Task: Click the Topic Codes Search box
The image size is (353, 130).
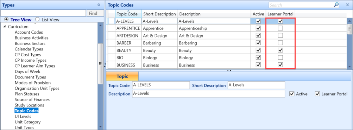Action: (301, 5)
